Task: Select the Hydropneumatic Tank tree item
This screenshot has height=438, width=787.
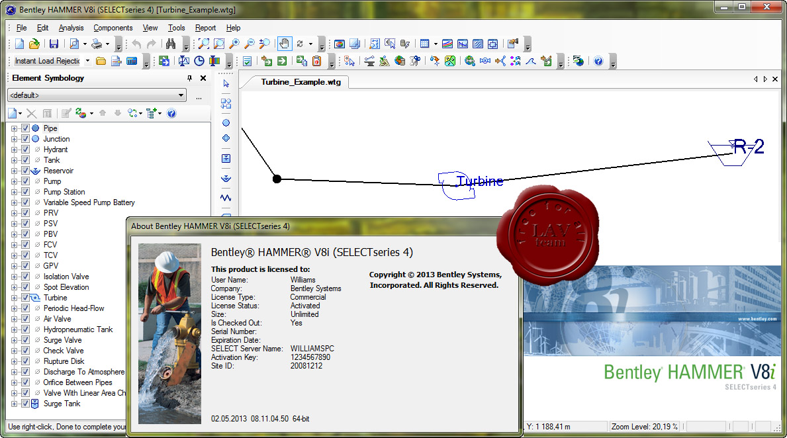Action: pyautogui.click(x=78, y=329)
